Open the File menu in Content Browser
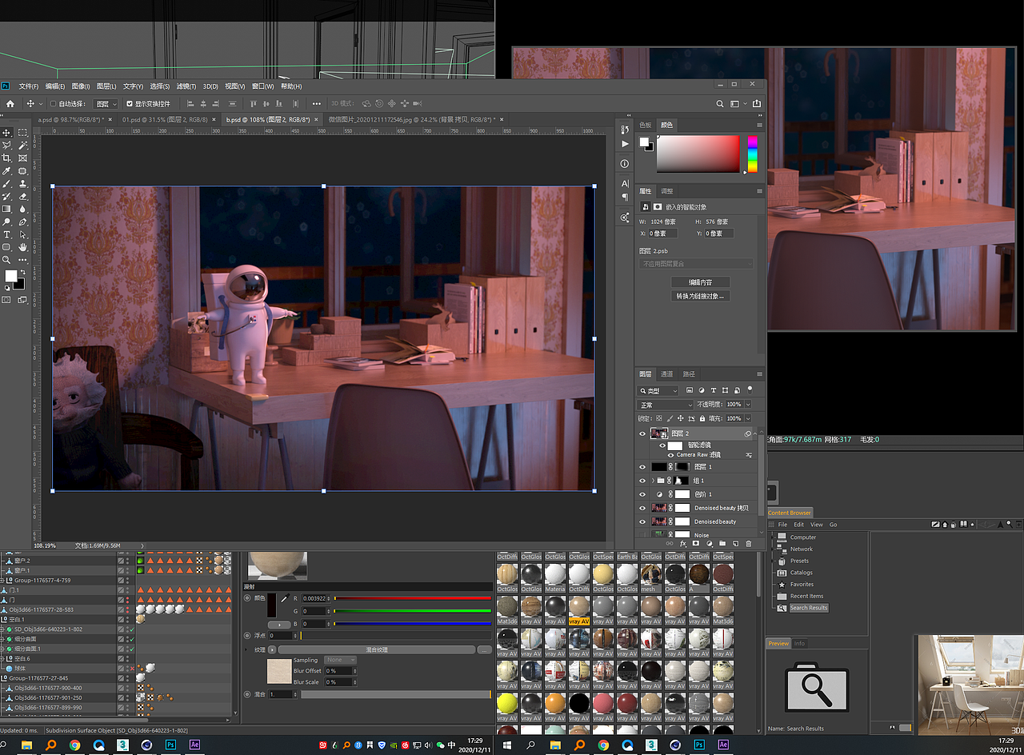 point(783,525)
